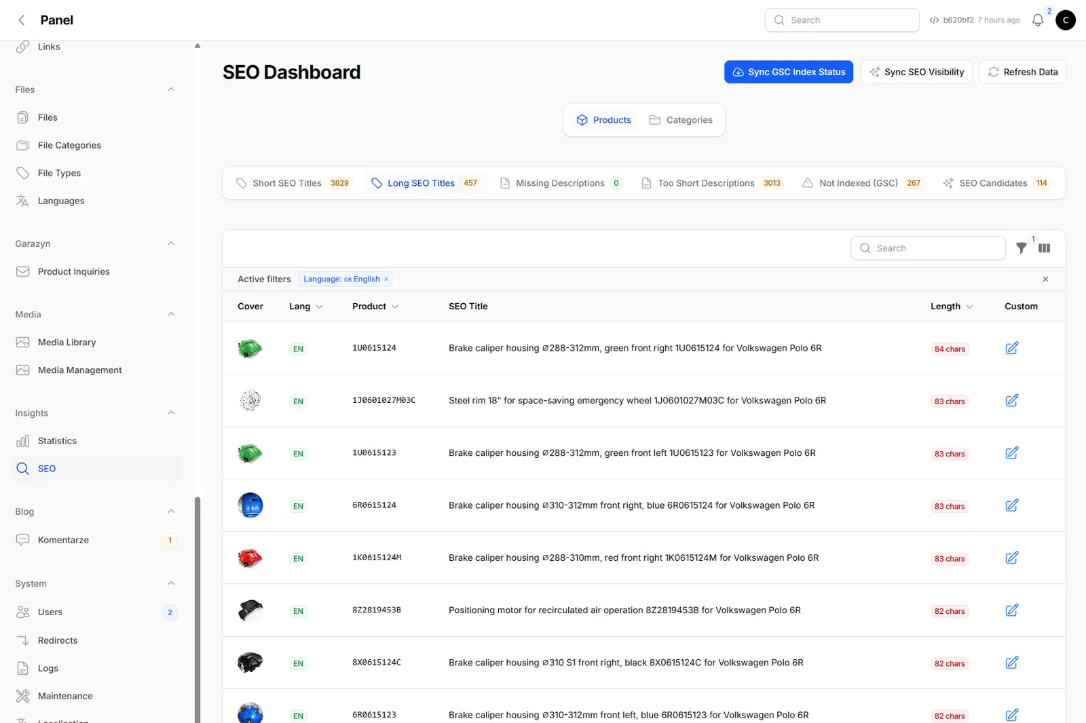
Task: Click the sidebar scrollbar
Action: coord(198,609)
